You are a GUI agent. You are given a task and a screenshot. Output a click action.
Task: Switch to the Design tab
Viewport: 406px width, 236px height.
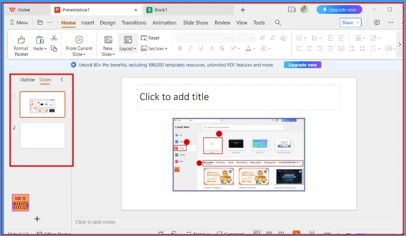tap(108, 23)
